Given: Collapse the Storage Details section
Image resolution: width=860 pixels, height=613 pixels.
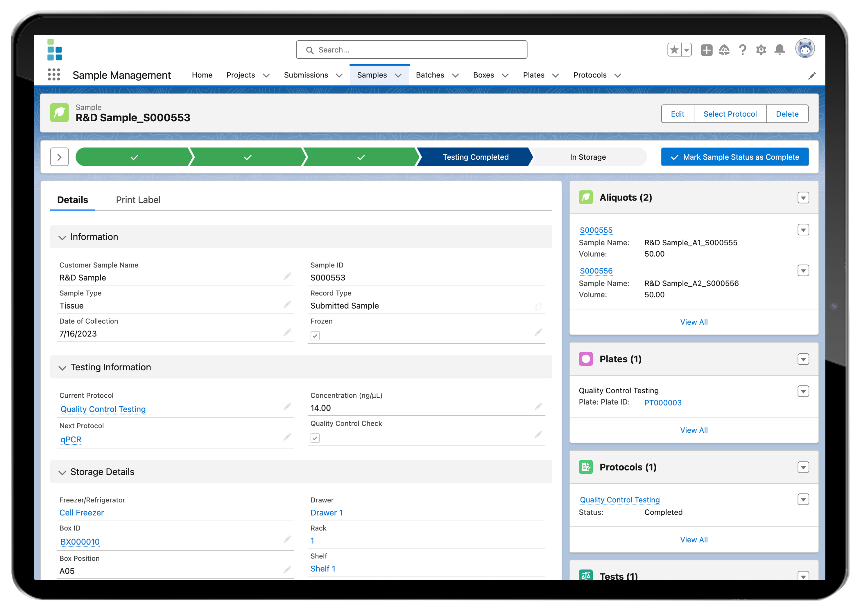Looking at the screenshot, I should click(62, 472).
